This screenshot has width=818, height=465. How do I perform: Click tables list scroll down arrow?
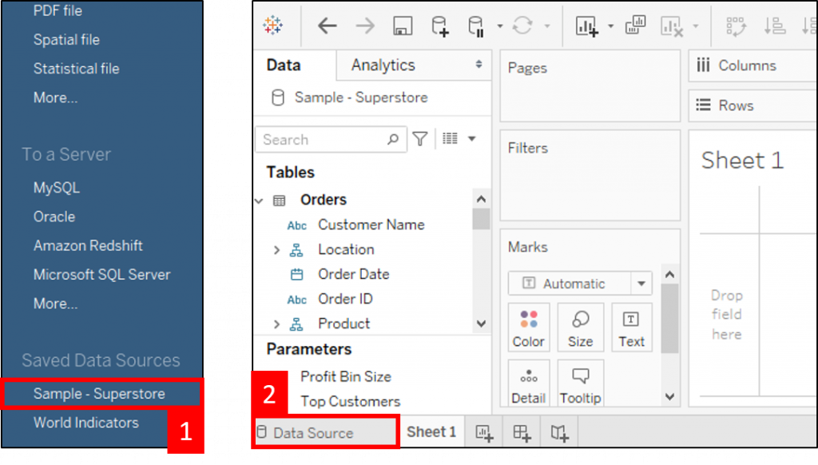pos(481,324)
